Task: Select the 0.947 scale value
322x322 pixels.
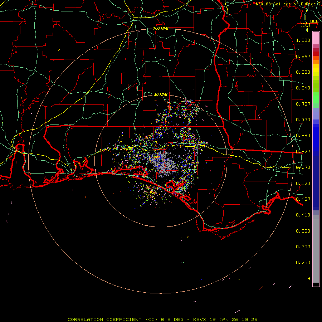Action: [x=303, y=56]
